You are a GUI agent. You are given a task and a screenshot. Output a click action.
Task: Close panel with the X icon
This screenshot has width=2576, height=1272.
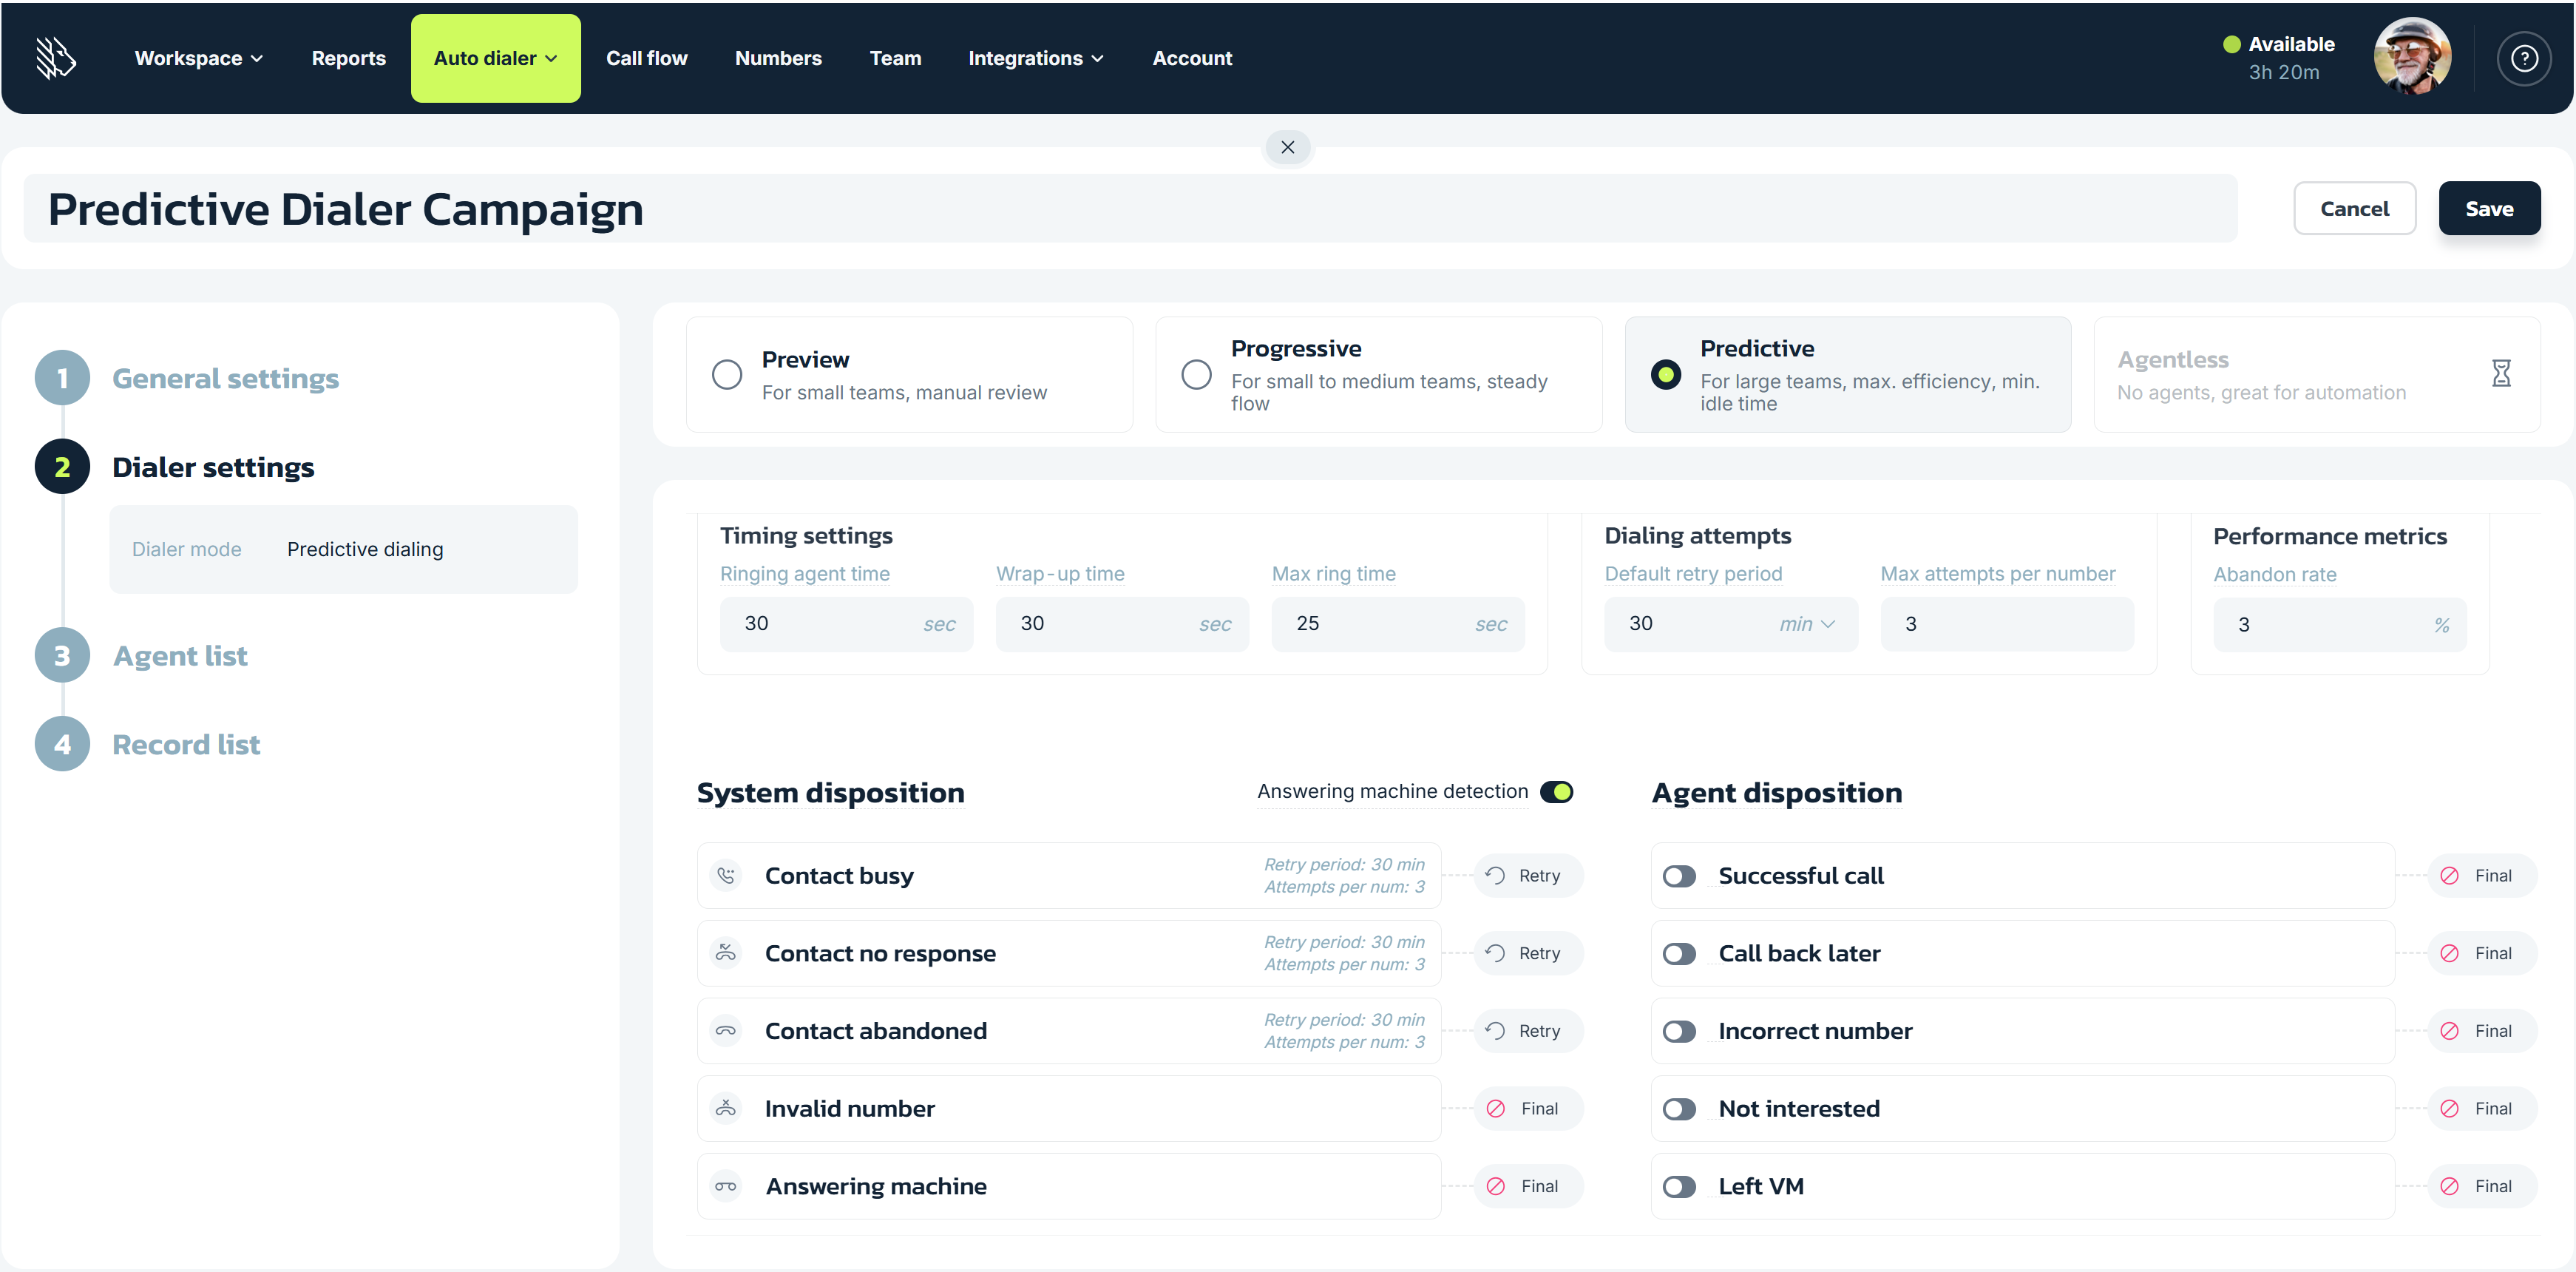[x=1287, y=147]
